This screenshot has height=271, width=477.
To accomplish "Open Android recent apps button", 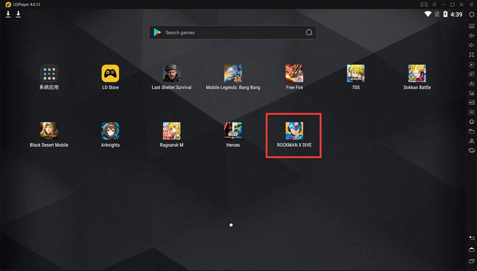I will pyautogui.click(x=471, y=261).
